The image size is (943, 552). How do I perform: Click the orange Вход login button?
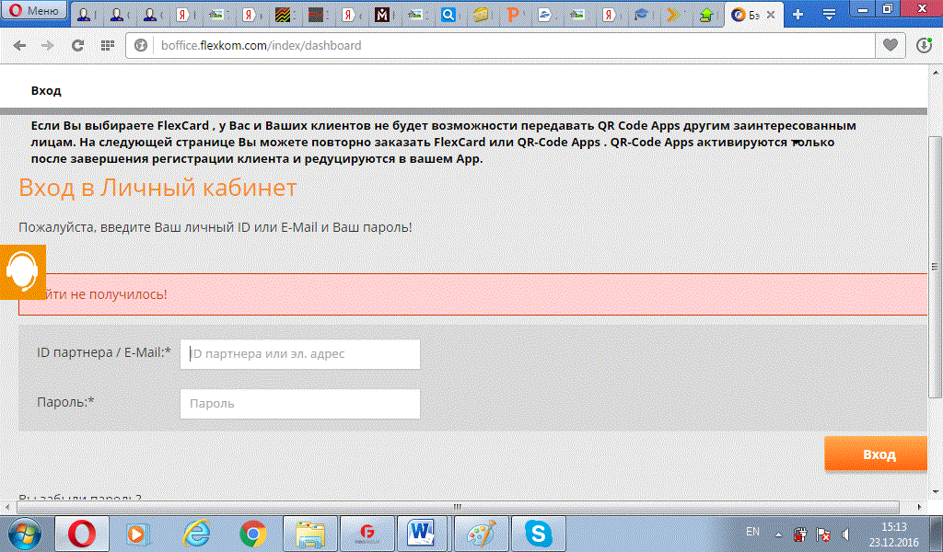tap(876, 454)
